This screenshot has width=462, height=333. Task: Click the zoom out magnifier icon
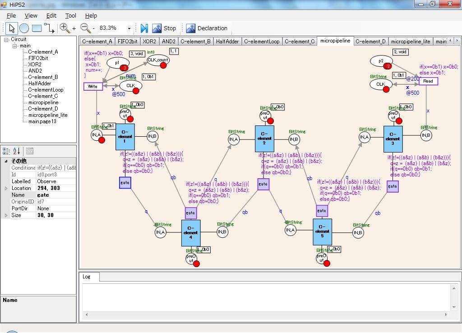(x=85, y=28)
